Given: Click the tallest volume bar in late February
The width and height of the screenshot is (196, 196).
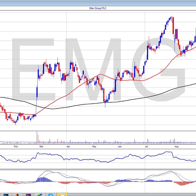Looking at the screenshot, I should click(37, 137).
